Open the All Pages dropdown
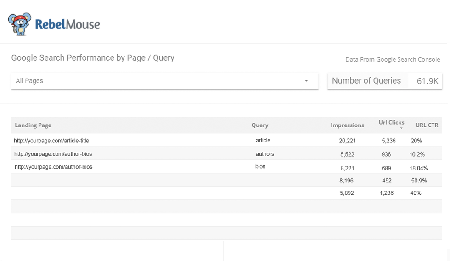 pyautogui.click(x=164, y=81)
